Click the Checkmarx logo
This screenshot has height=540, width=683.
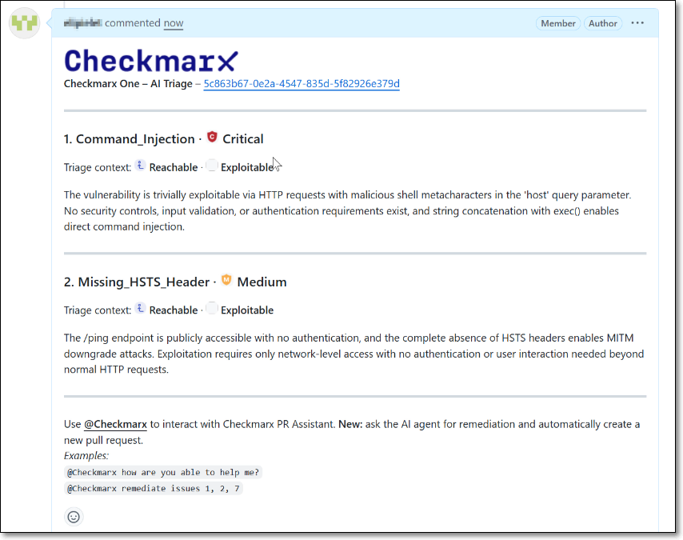[151, 60]
